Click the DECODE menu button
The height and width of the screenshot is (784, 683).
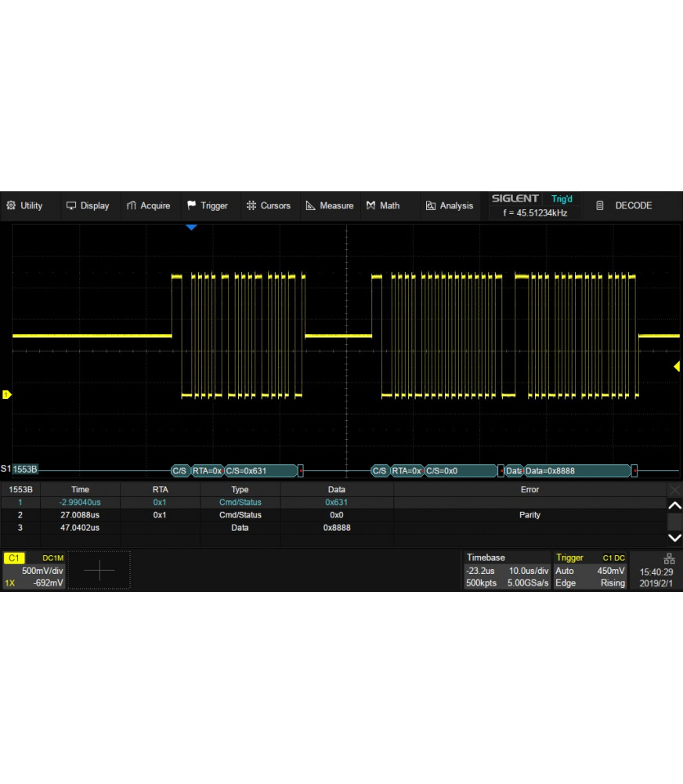624,205
